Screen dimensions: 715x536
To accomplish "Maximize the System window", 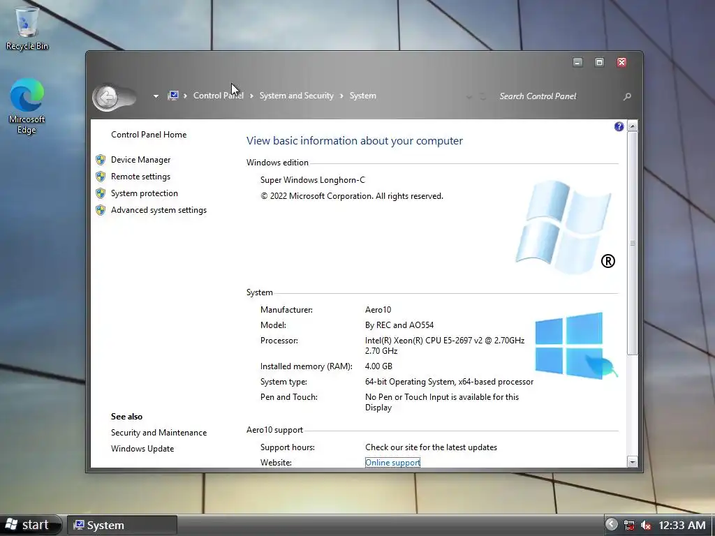I will coord(600,62).
